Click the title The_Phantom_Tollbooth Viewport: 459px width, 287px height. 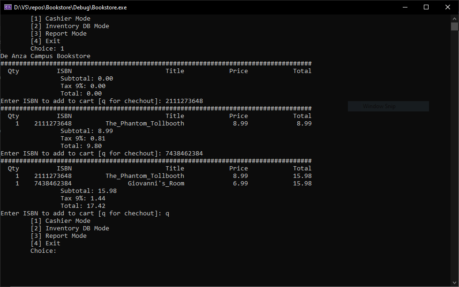click(145, 176)
